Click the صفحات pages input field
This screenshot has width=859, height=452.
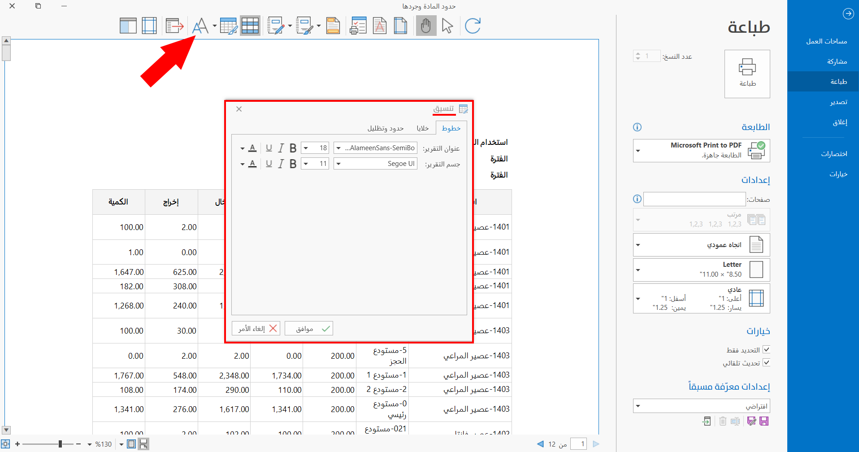694,199
